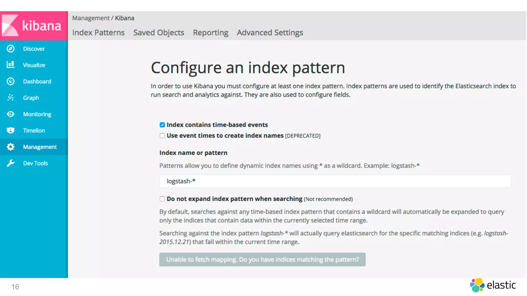This screenshot has width=527, height=296.
Task: Open the Reporting tab
Action: point(210,33)
